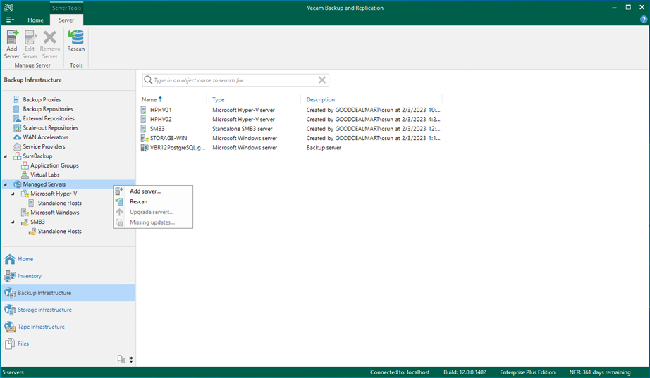Open WAN Accelerators tree node icon
Screen dimensions: 650x378
(x=17, y=137)
